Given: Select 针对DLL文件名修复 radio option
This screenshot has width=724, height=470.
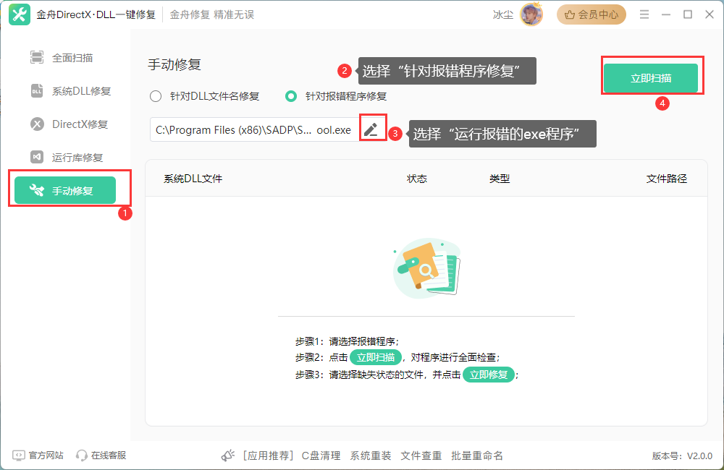Looking at the screenshot, I should (156, 96).
